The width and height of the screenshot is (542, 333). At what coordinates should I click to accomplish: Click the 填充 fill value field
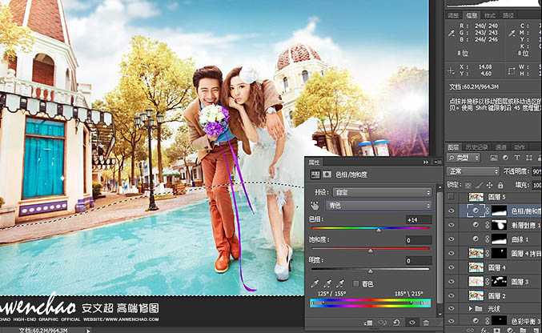537,186
